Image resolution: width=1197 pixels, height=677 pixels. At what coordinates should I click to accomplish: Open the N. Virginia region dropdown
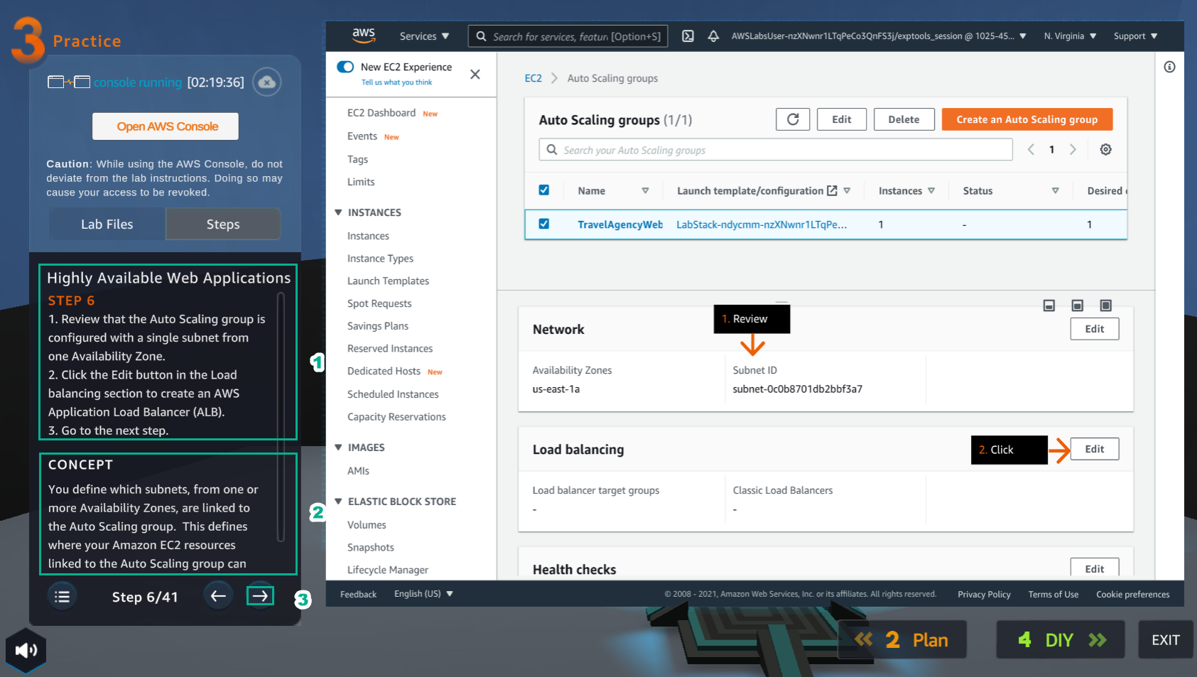tap(1070, 36)
